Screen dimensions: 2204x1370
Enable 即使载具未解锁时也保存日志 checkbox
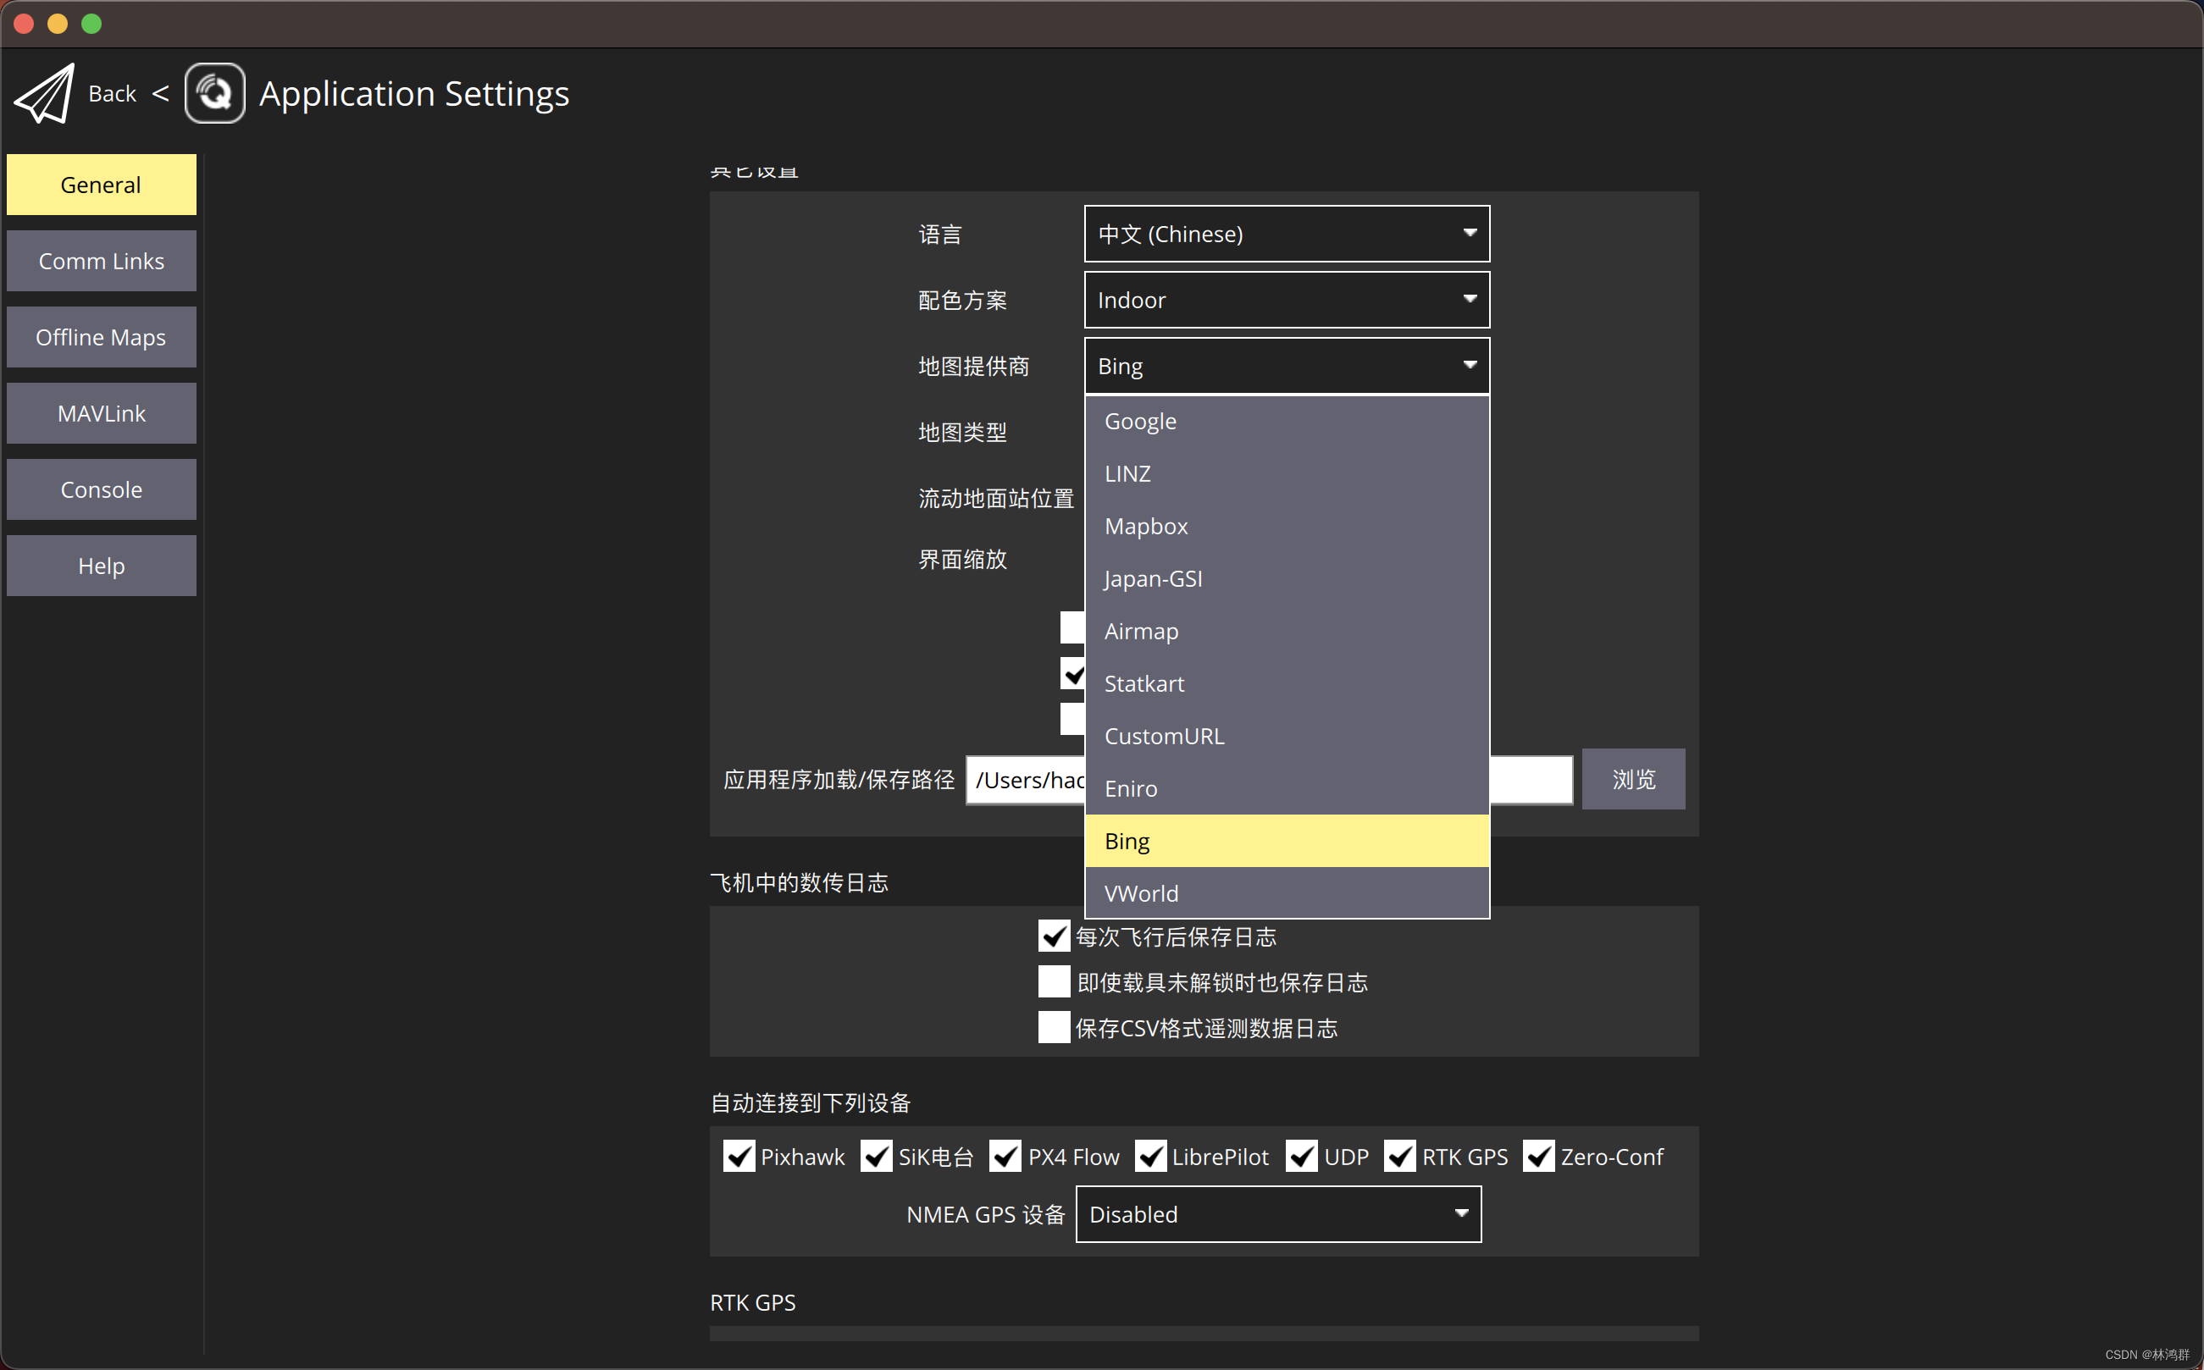1054,982
